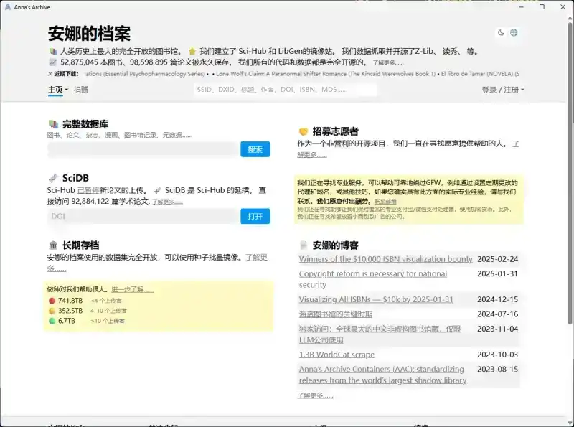Screen dimensions: 574x427
Task: Focus the DOI input field
Action: tap(143, 216)
